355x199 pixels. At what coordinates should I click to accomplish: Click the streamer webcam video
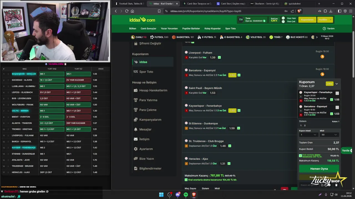pyautogui.click(x=55, y=31)
